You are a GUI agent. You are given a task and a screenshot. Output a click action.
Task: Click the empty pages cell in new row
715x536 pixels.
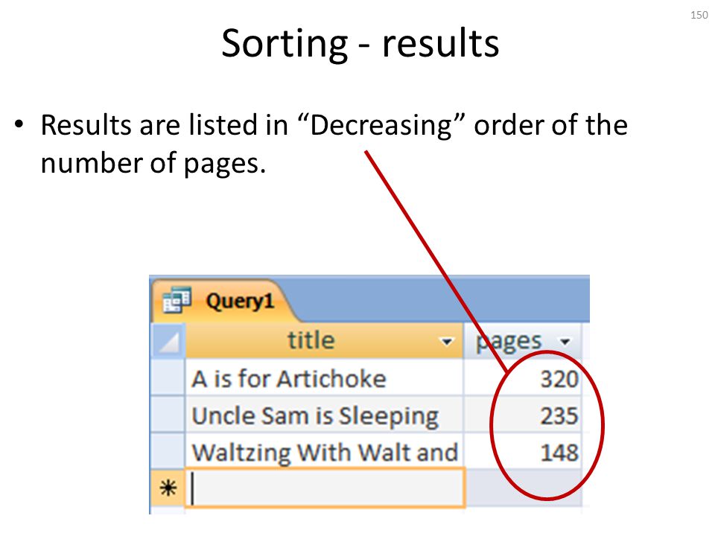pos(524,488)
